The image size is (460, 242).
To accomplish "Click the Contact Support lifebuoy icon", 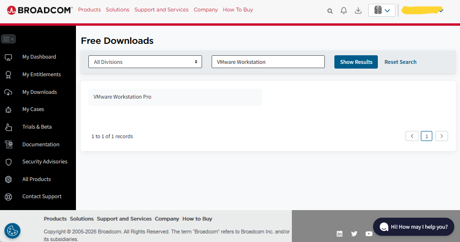I will coord(9,197).
